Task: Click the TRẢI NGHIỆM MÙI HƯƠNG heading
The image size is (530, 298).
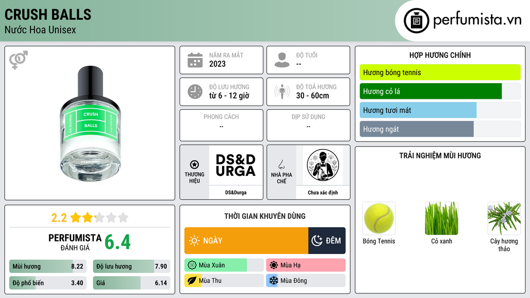Action: tap(440, 156)
